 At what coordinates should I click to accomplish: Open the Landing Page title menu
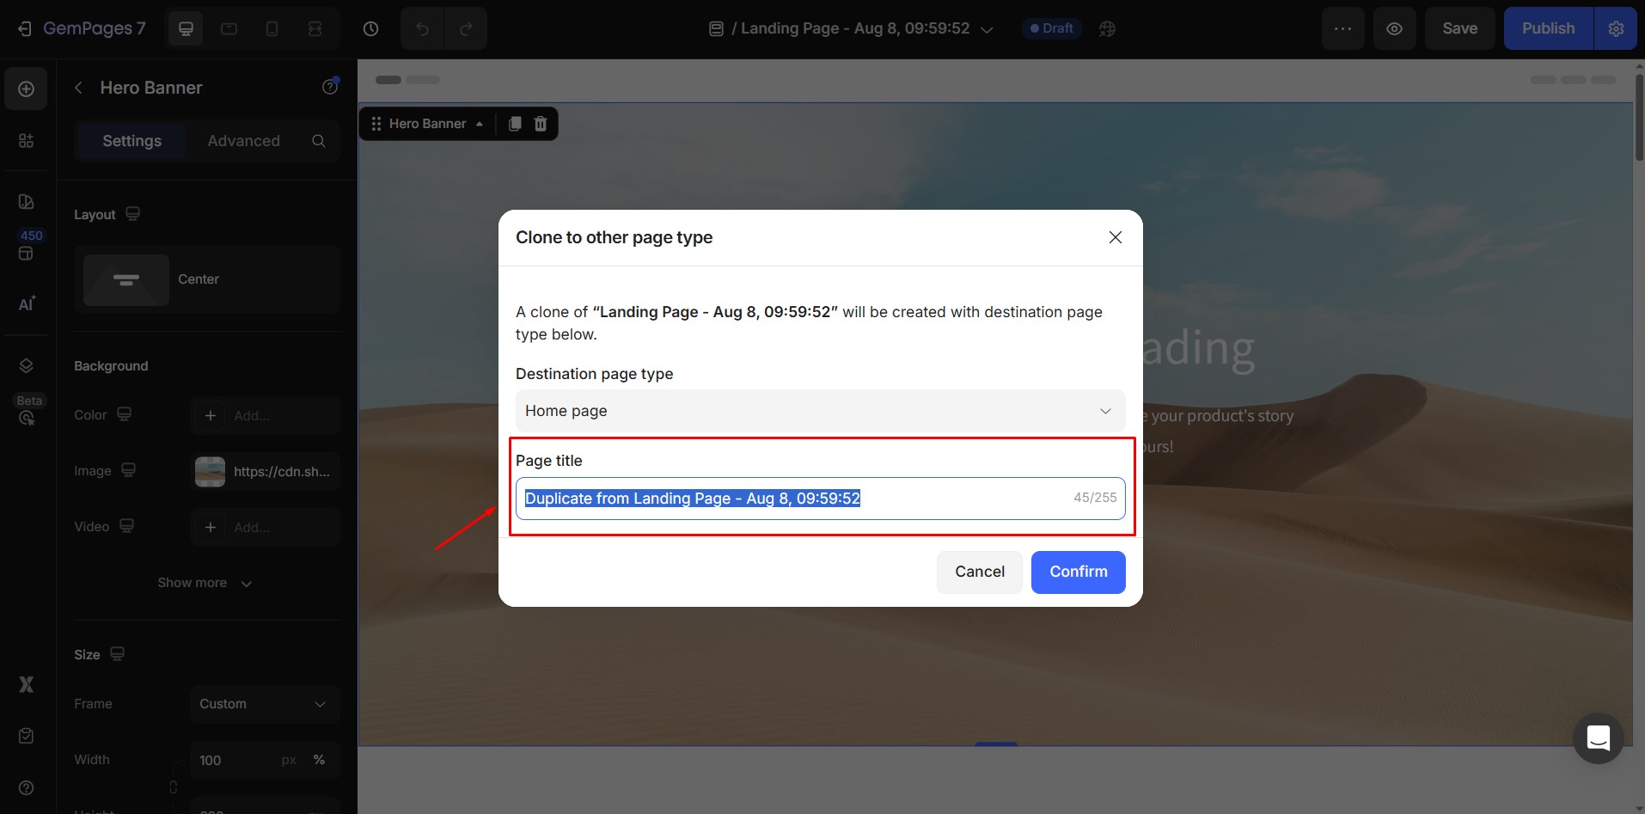pyautogui.click(x=986, y=28)
